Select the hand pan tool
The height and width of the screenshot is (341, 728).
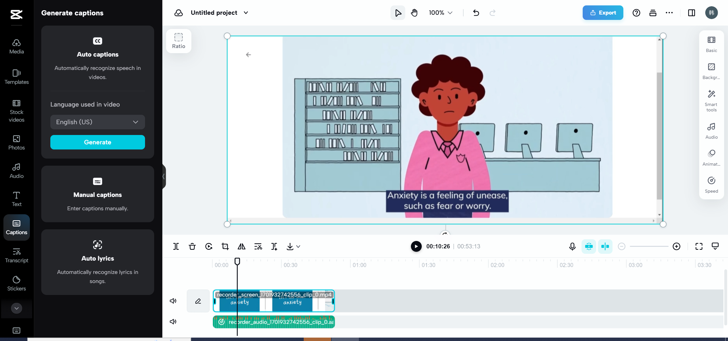[x=414, y=13]
